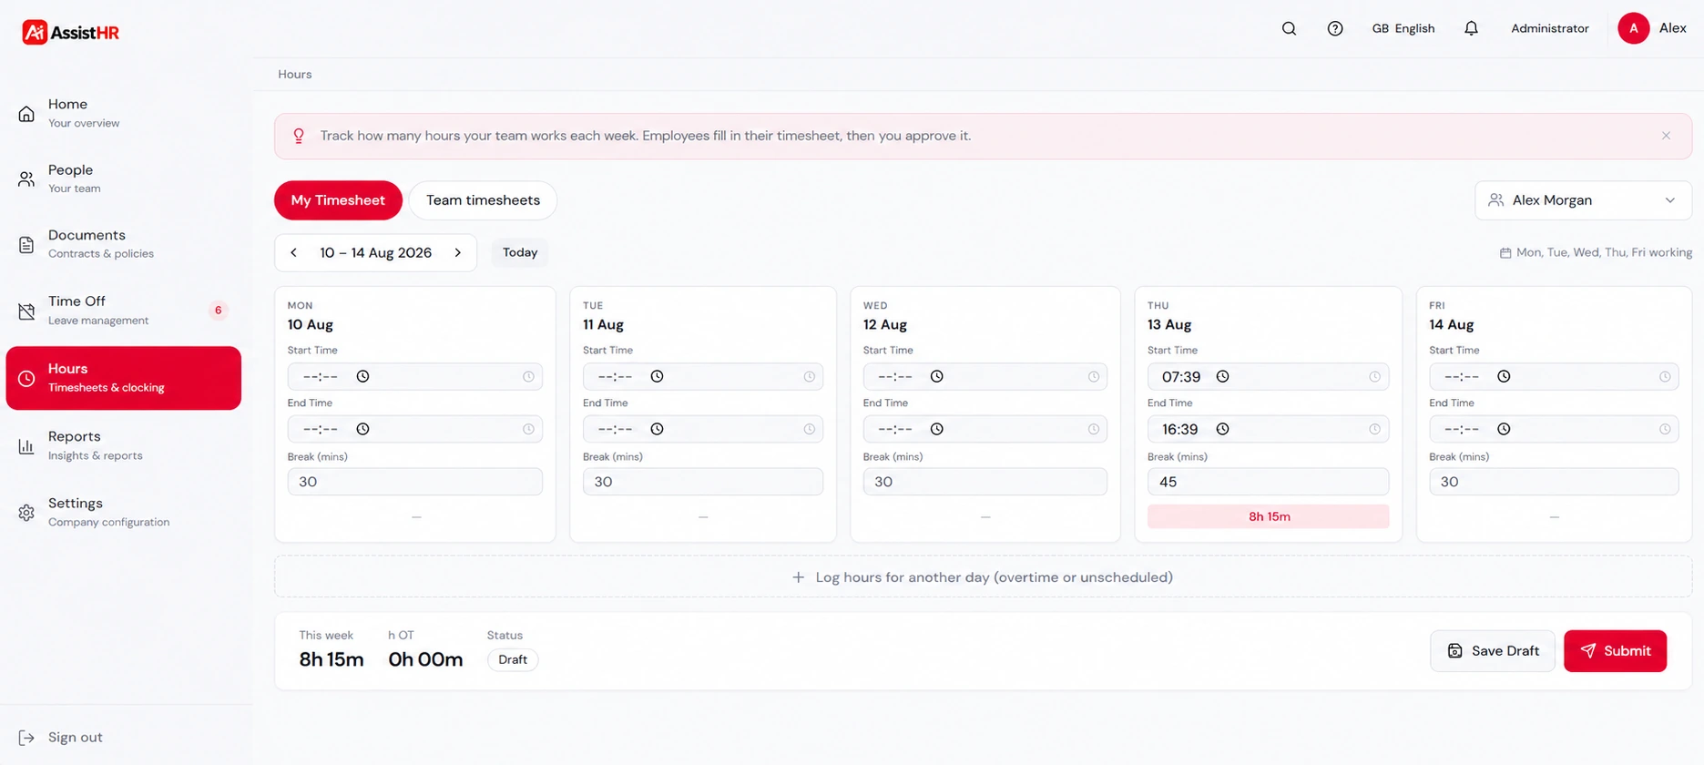Open the Thursday End Time clock picker
Viewport: 1704px width, 765px height.
click(1222, 429)
